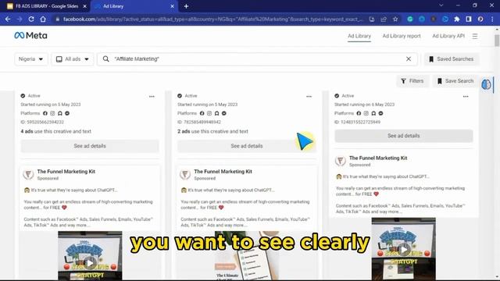Image resolution: width=500 pixels, height=281 pixels.
Task: See ad details for ad started 6 May 2023
Action: [404, 136]
